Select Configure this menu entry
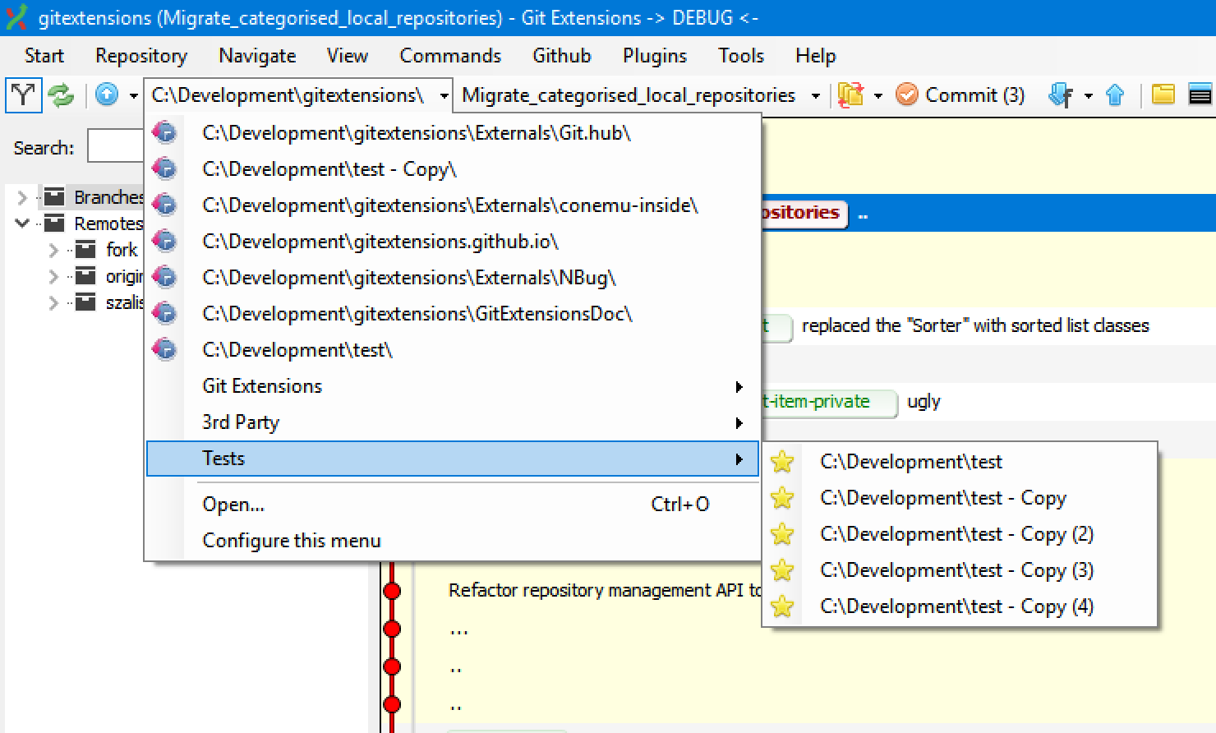 [292, 540]
